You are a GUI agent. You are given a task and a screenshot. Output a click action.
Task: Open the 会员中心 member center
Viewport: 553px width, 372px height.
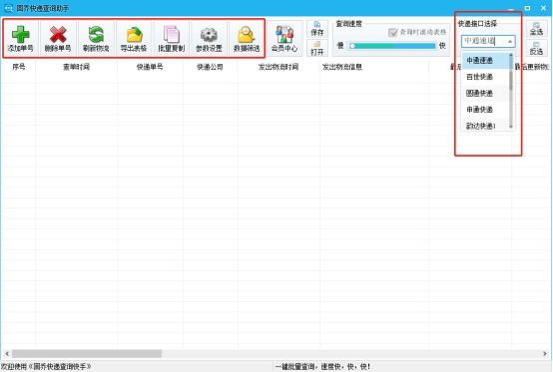284,39
